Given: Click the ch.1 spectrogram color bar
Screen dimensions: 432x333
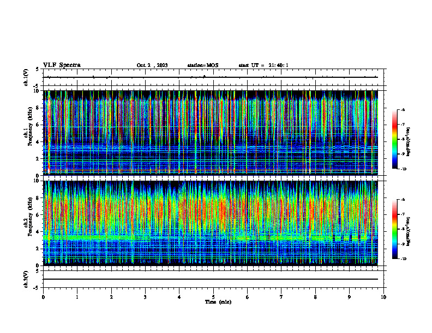Looking at the screenshot, I should (394, 139).
